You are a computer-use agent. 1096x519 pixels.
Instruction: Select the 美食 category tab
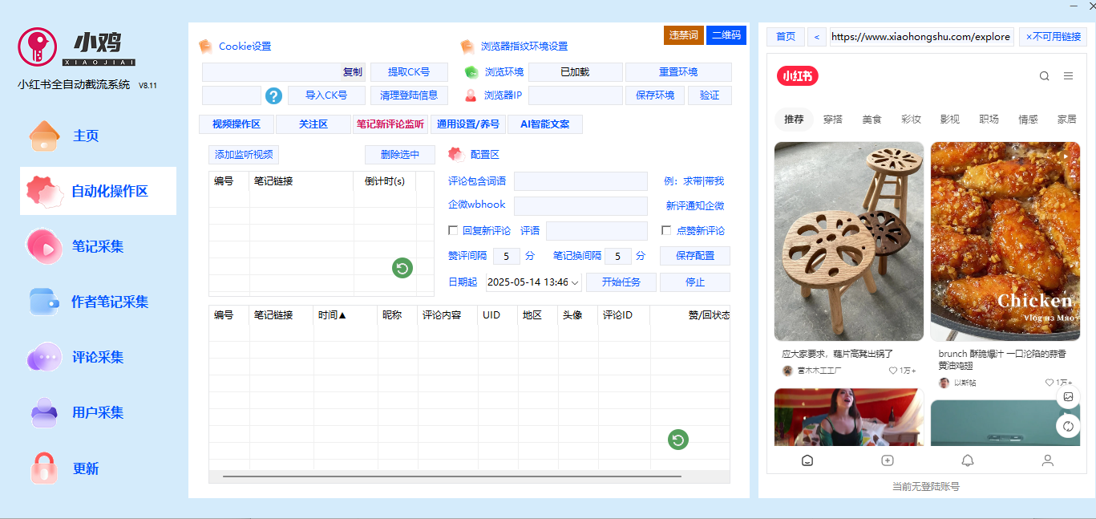coord(872,118)
